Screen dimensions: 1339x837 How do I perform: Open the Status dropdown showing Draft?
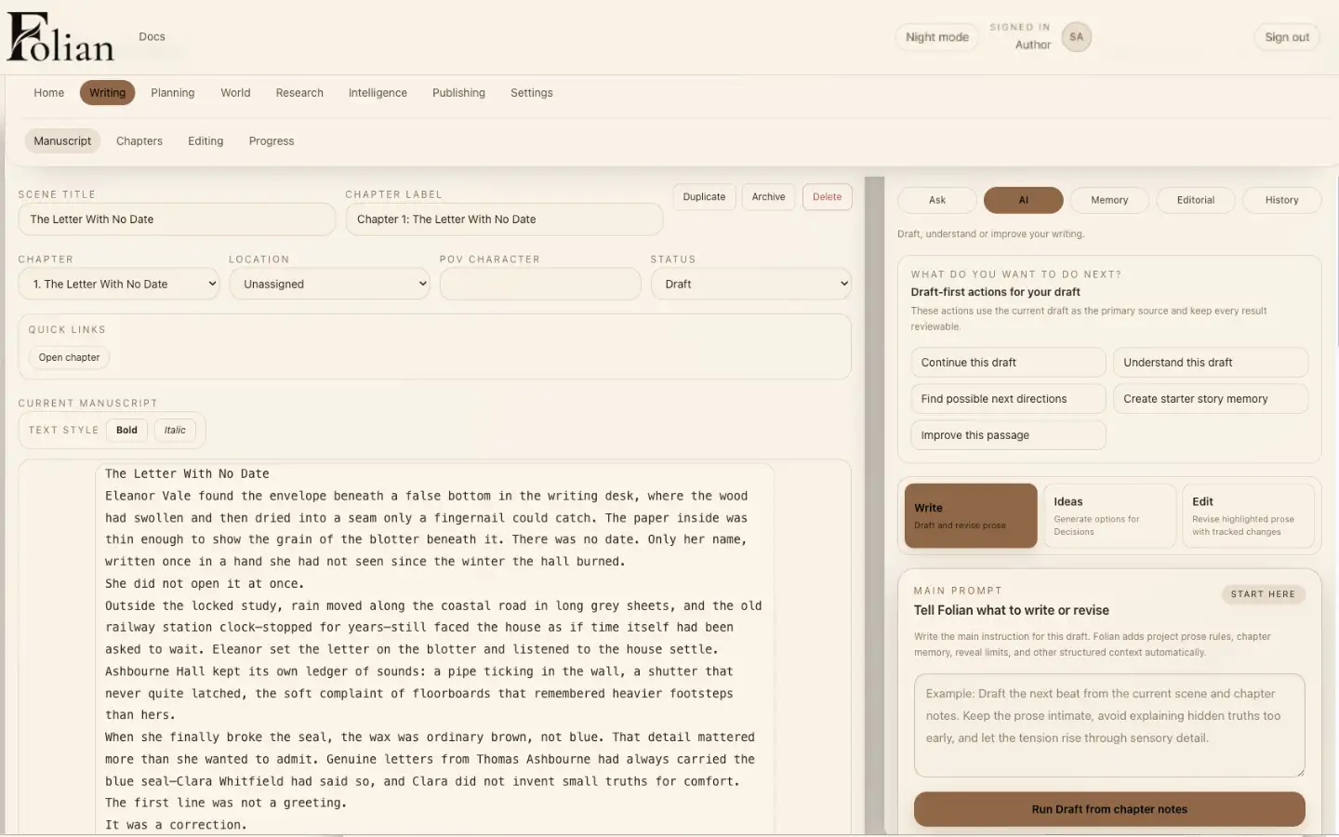tap(751, 285)
